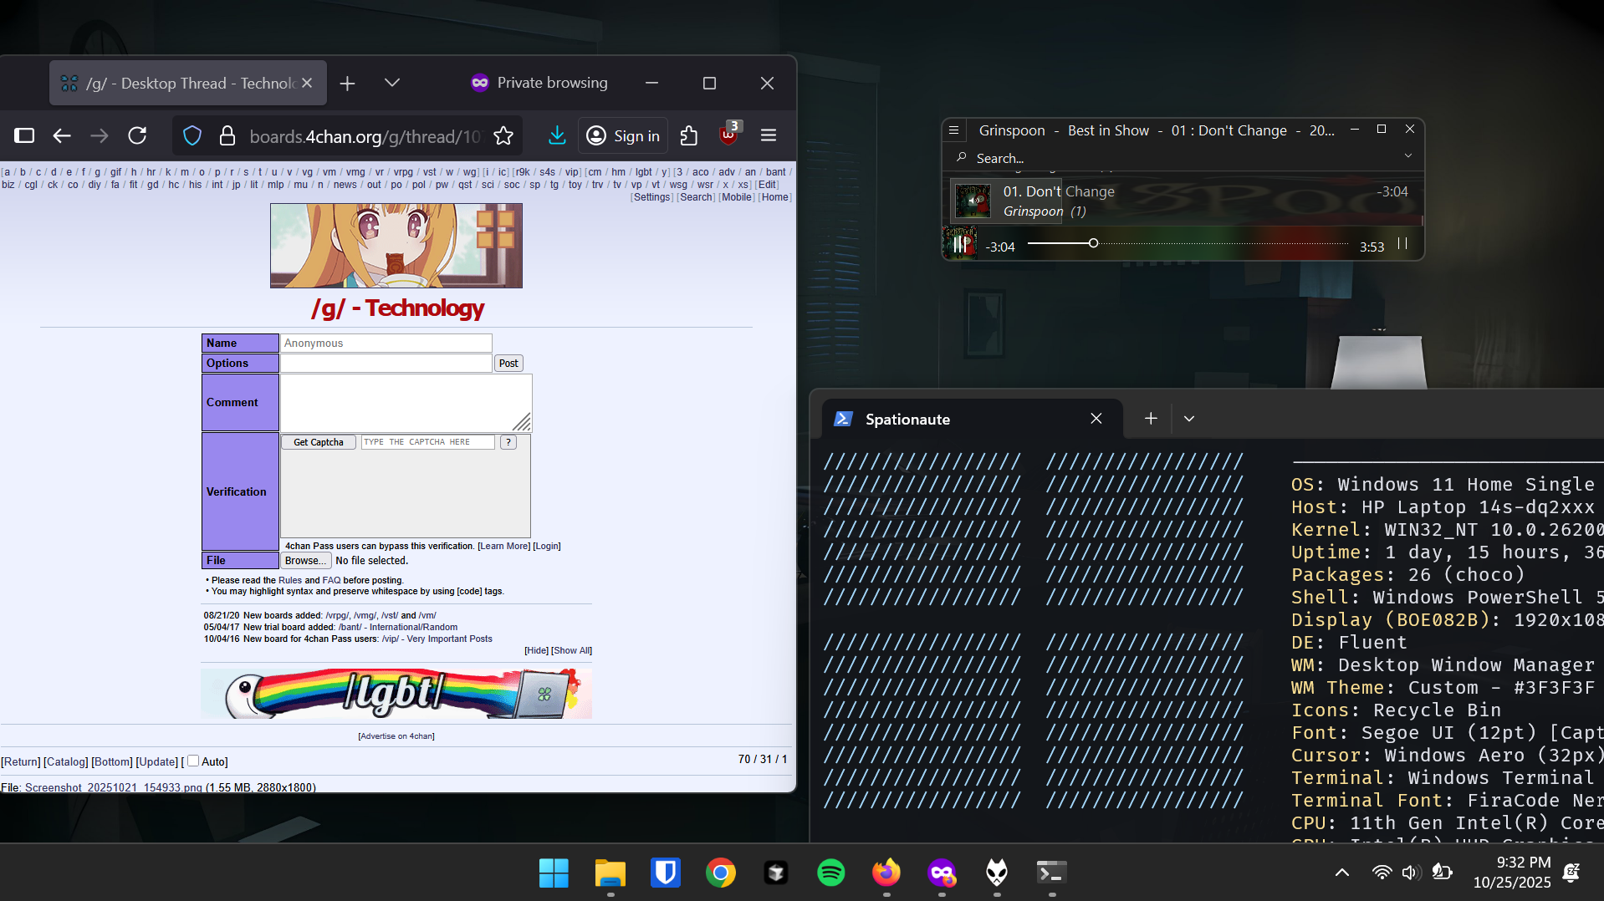Expand the music player search options chevron
The height and width of the screenshot is (901, 1604).
tap(1408, 156)
